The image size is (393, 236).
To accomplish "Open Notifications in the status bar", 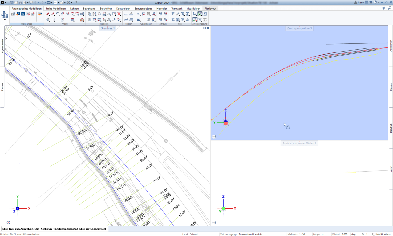I will pos(381,234).
